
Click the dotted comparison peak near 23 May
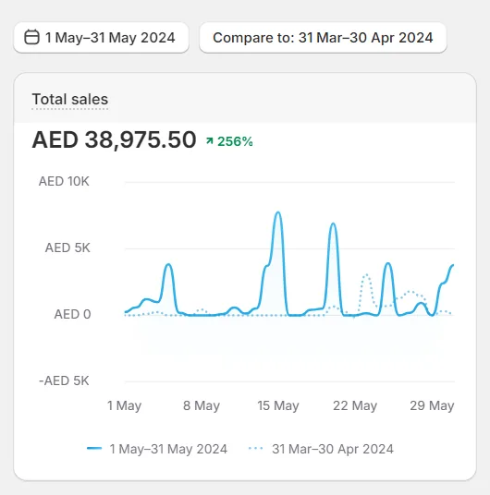tap(366, 274)
